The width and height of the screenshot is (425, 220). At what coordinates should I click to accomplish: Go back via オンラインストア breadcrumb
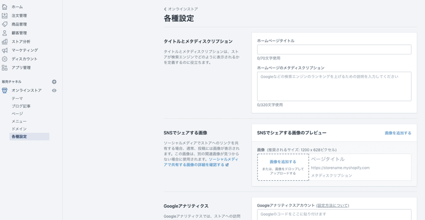tap(183, 9)
